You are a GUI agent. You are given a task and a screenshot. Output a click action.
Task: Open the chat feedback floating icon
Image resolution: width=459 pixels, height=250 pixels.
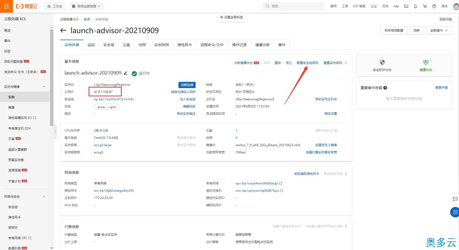455,199
